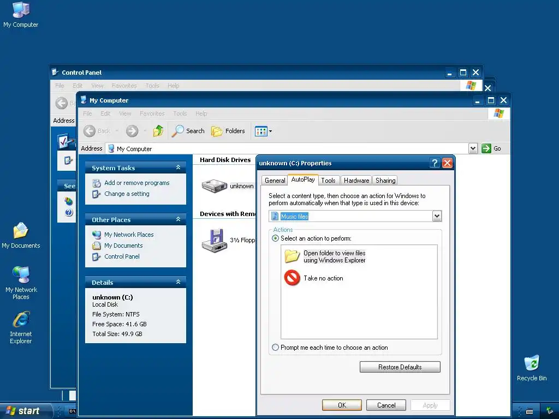
Task: Switch to the Hardware tab
Action: pyautogui.click(x=356, y=180)
